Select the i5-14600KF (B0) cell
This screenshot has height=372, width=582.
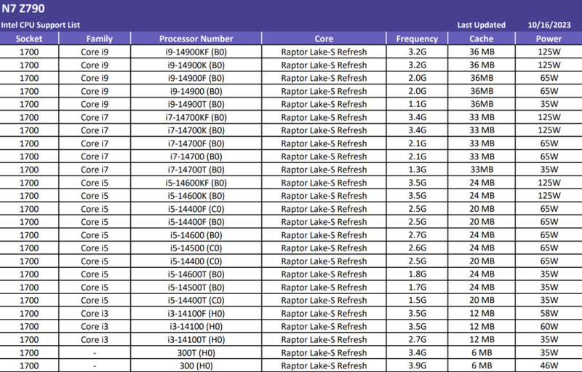pyautogui.click(x=196, y=183)
